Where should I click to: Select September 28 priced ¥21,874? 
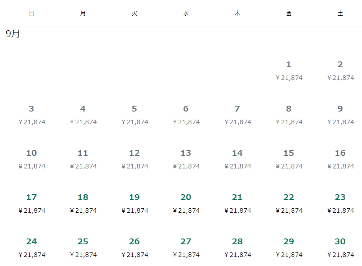(x=237, y=247)
